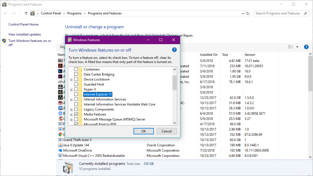Click the back navigation arrow
The image size is (313, 176).
tap(6, 13)
